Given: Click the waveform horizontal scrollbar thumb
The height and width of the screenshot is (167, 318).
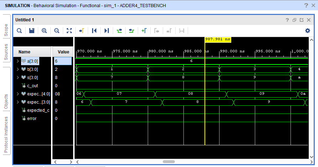Looking at the screenshot, I should 169,162.
